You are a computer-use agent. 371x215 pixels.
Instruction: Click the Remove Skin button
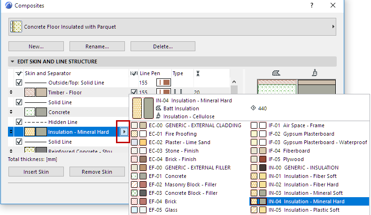point(97,172)
